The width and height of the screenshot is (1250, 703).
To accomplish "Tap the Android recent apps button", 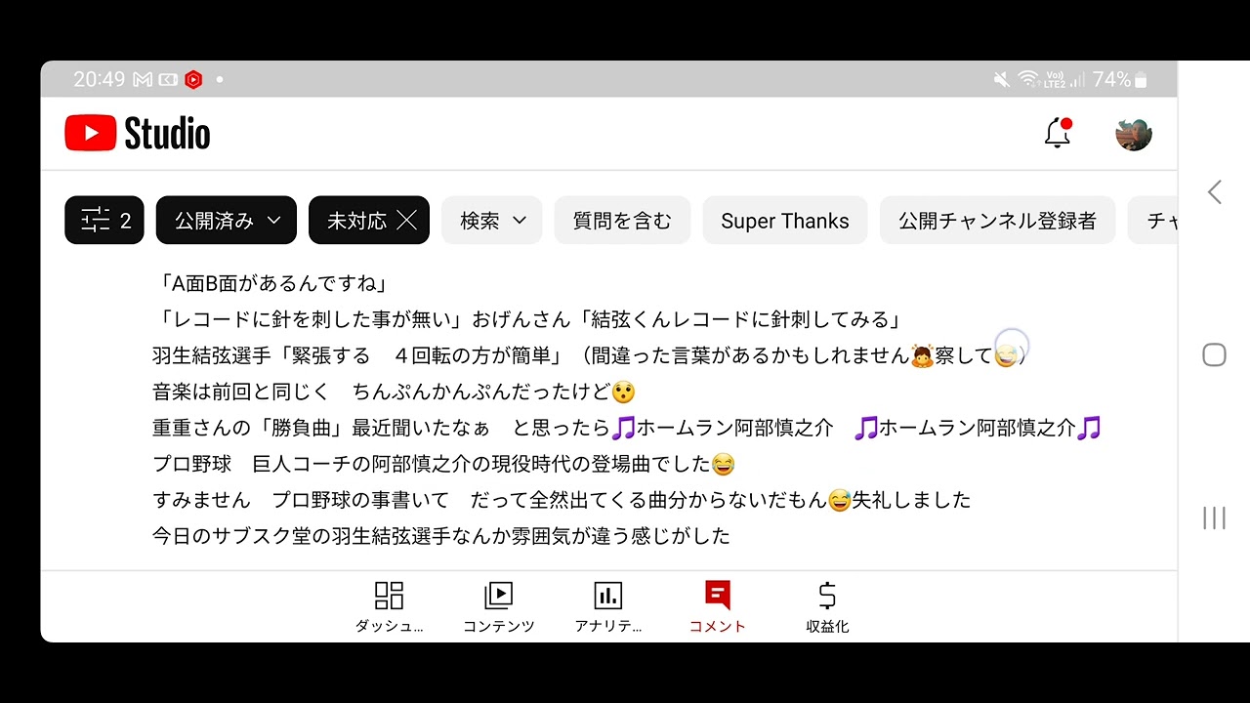I will (1214, 517).
